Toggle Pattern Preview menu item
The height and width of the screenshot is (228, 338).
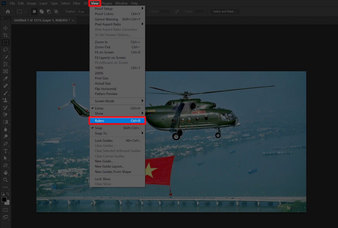coord(117,94)
